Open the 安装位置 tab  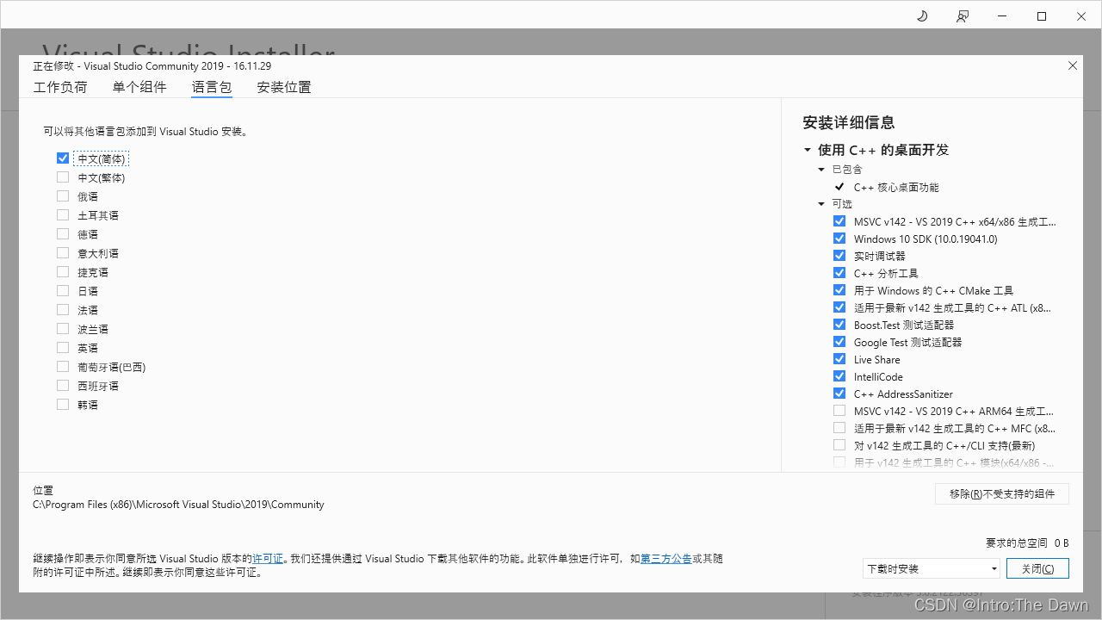coord(284,87)
